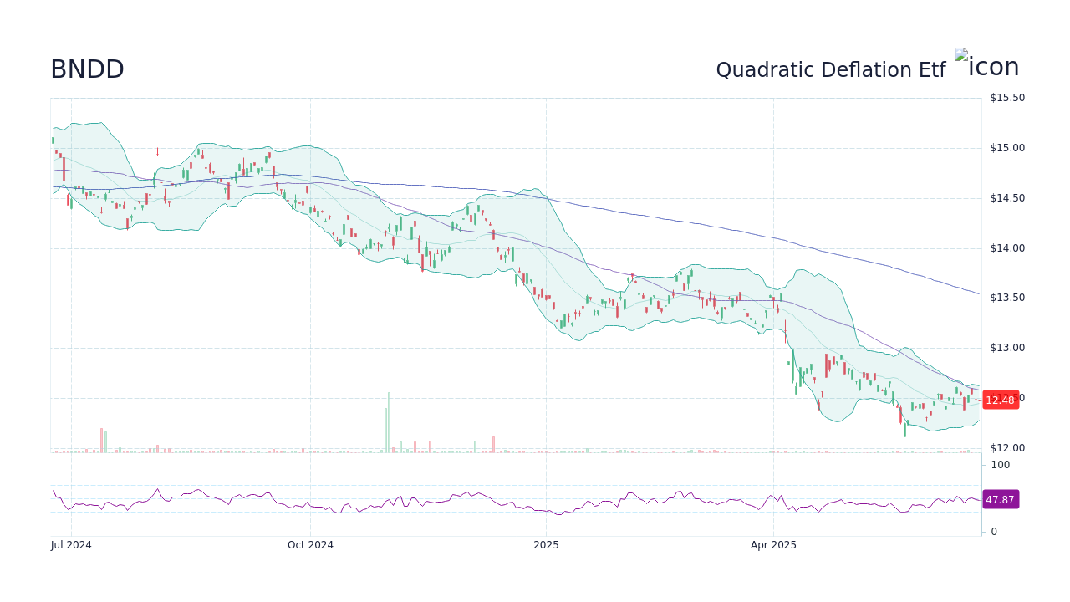
Task: Click the purple 47.87 RSI value tag
Action: [x=1000, y=500]
